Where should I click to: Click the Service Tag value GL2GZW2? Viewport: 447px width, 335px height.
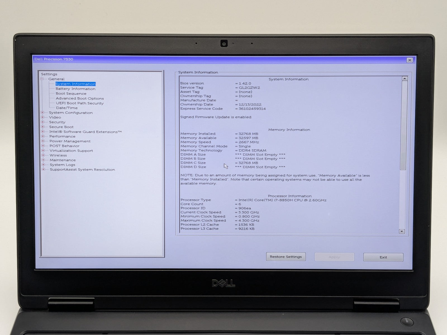coord(249,88)
